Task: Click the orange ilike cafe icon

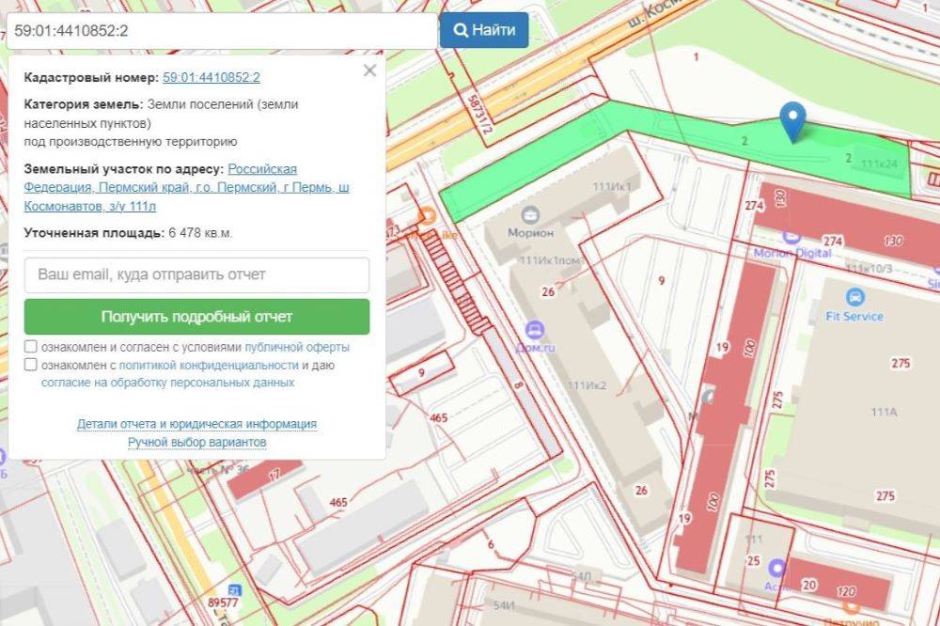Action: [428, 215]
